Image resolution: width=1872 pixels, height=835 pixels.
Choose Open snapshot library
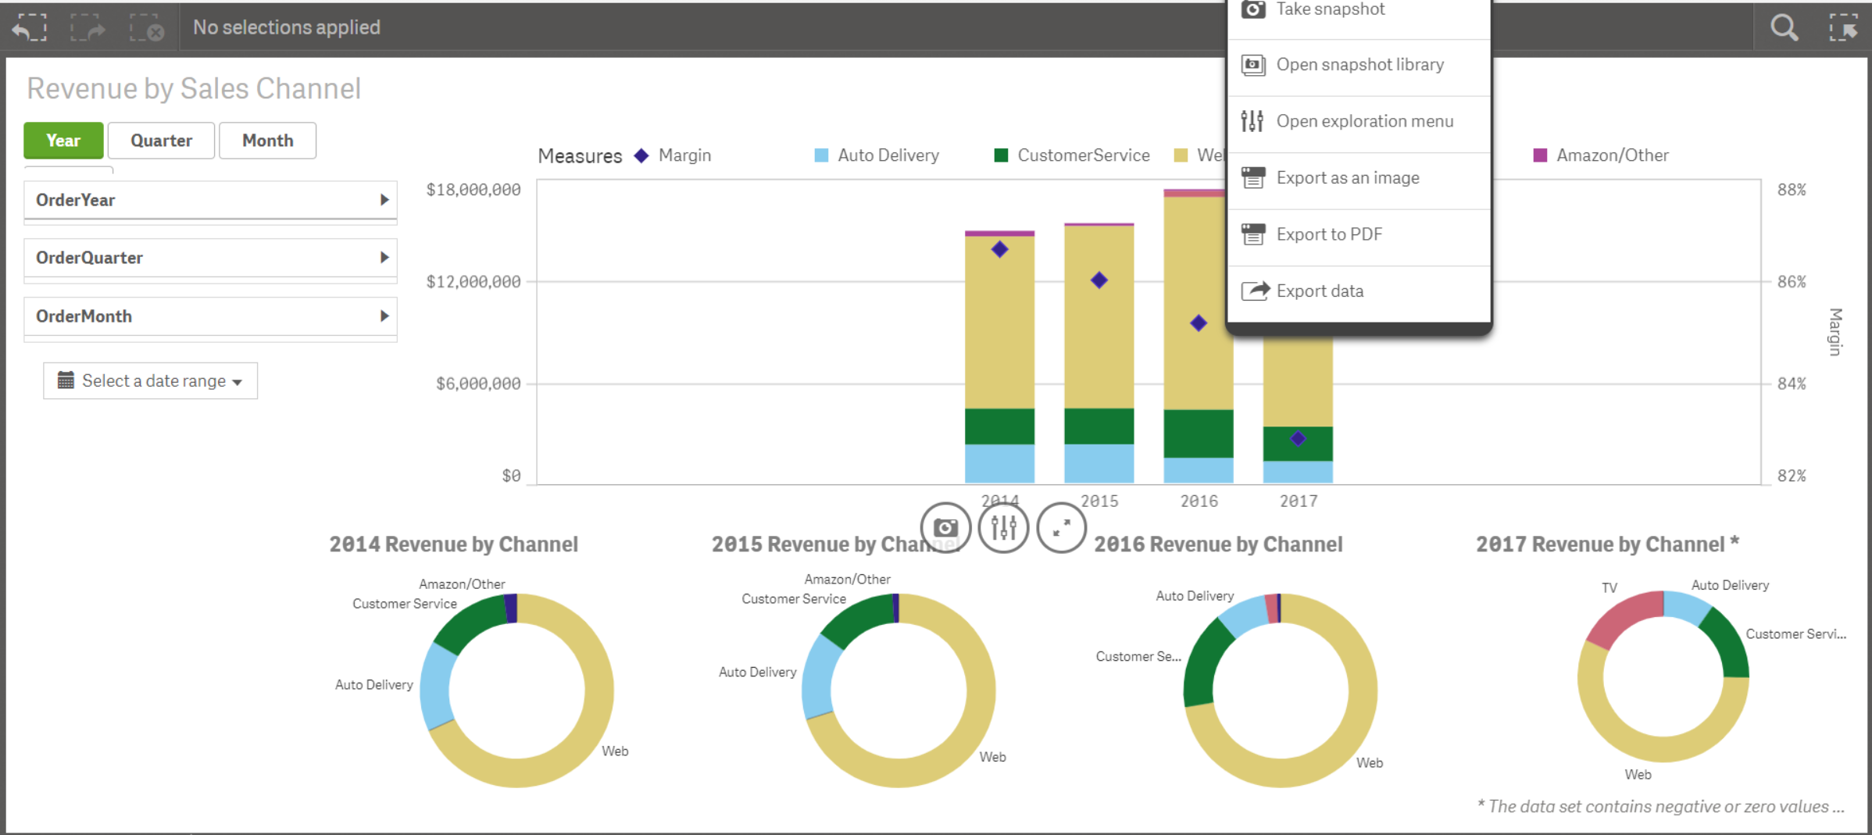pyautogui.click(x=1359, y=67)
